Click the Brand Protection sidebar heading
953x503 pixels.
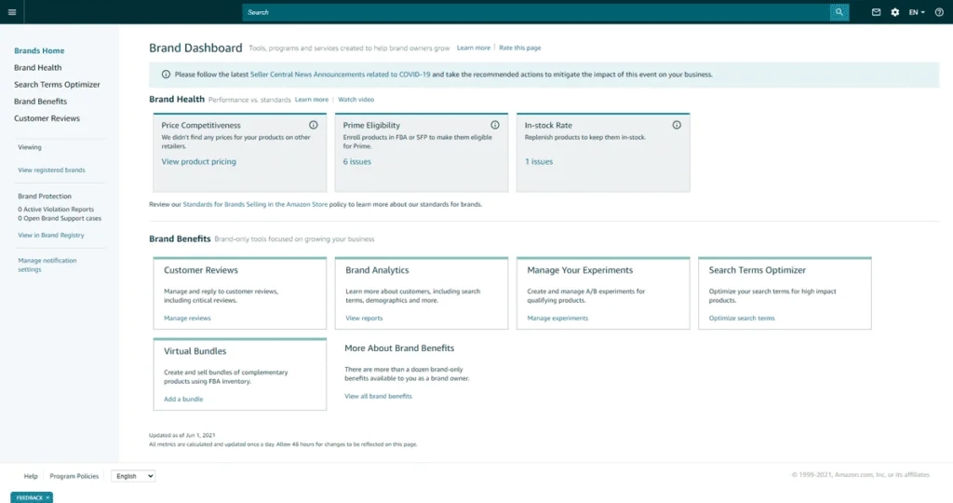coord(45,197)
